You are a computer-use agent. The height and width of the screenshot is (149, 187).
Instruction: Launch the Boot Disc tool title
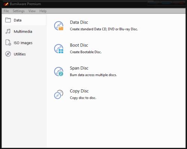pos(79,45)
